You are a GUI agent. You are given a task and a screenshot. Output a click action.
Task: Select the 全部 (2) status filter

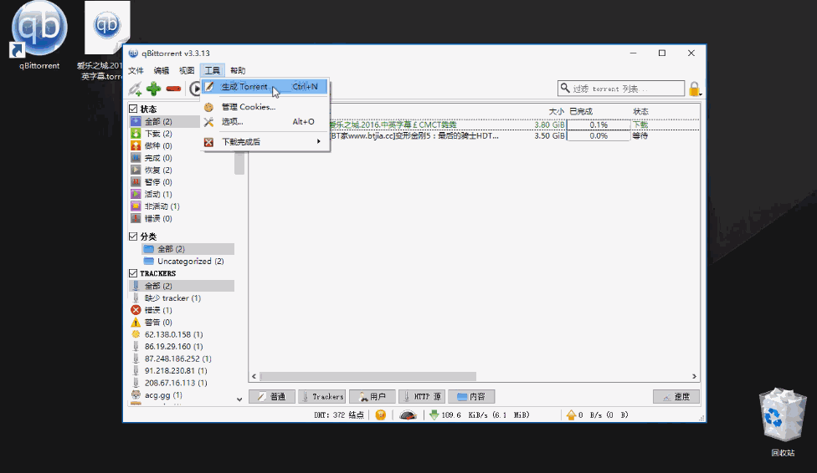point(164,121)
